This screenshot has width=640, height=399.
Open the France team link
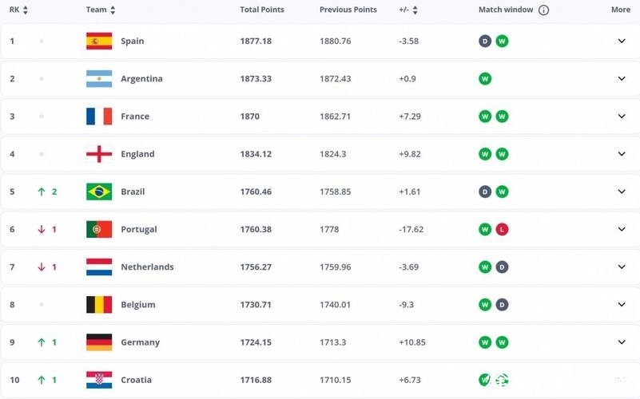pos(135,117)
